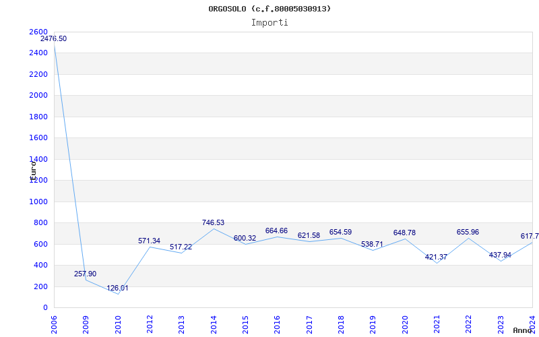Click the chart title ORGOSOLO (c.f.80005030913)

pos(269,9)
